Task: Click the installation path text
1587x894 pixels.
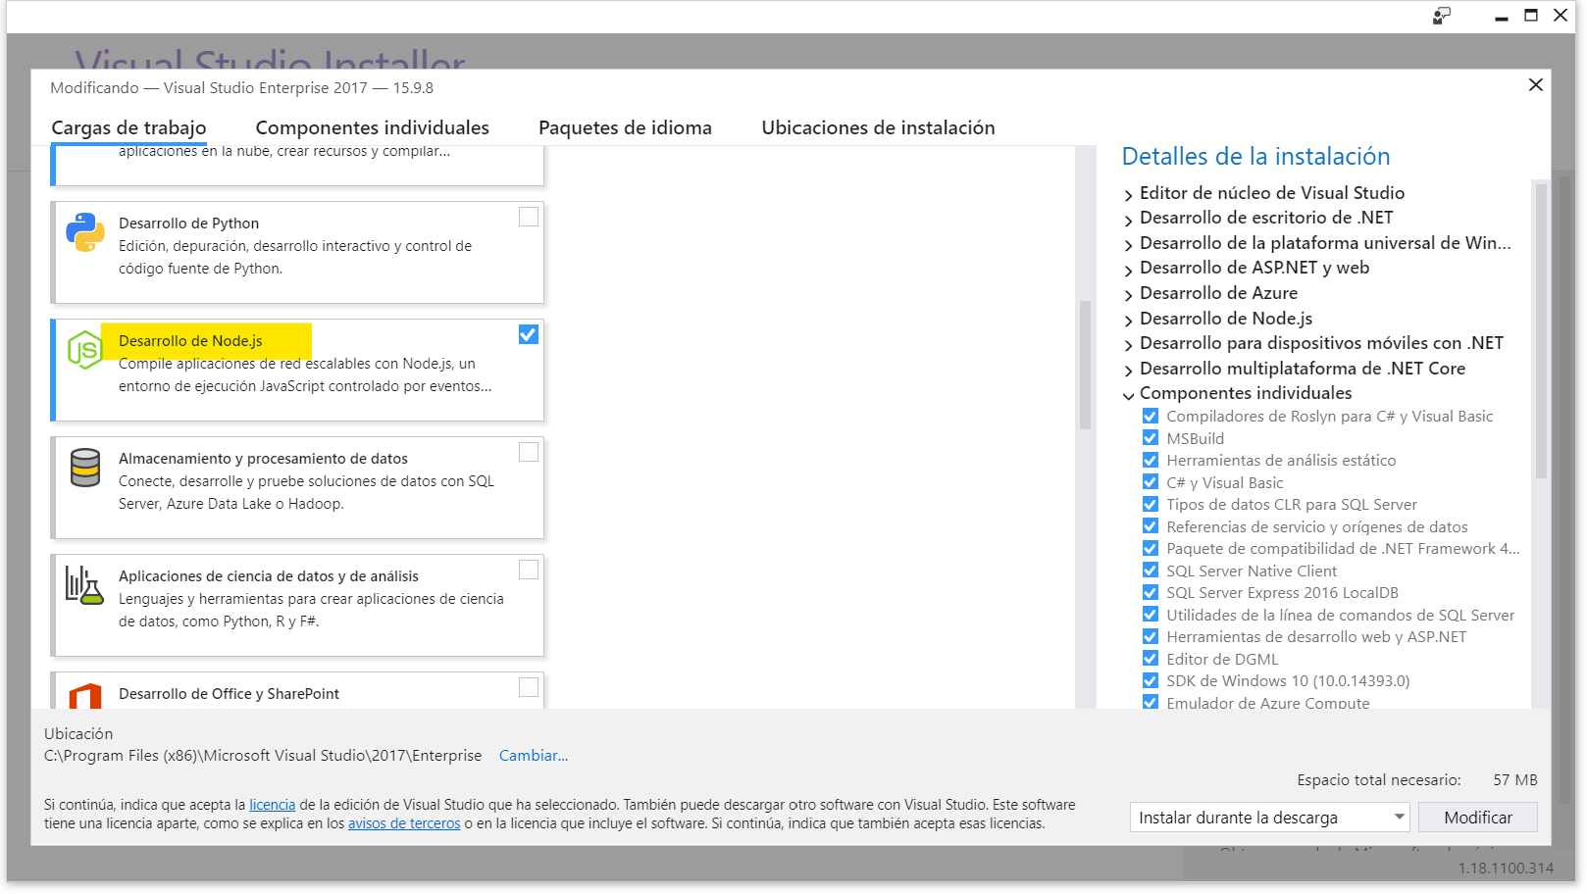Action: pyautogui.click(x=263, y=756)
